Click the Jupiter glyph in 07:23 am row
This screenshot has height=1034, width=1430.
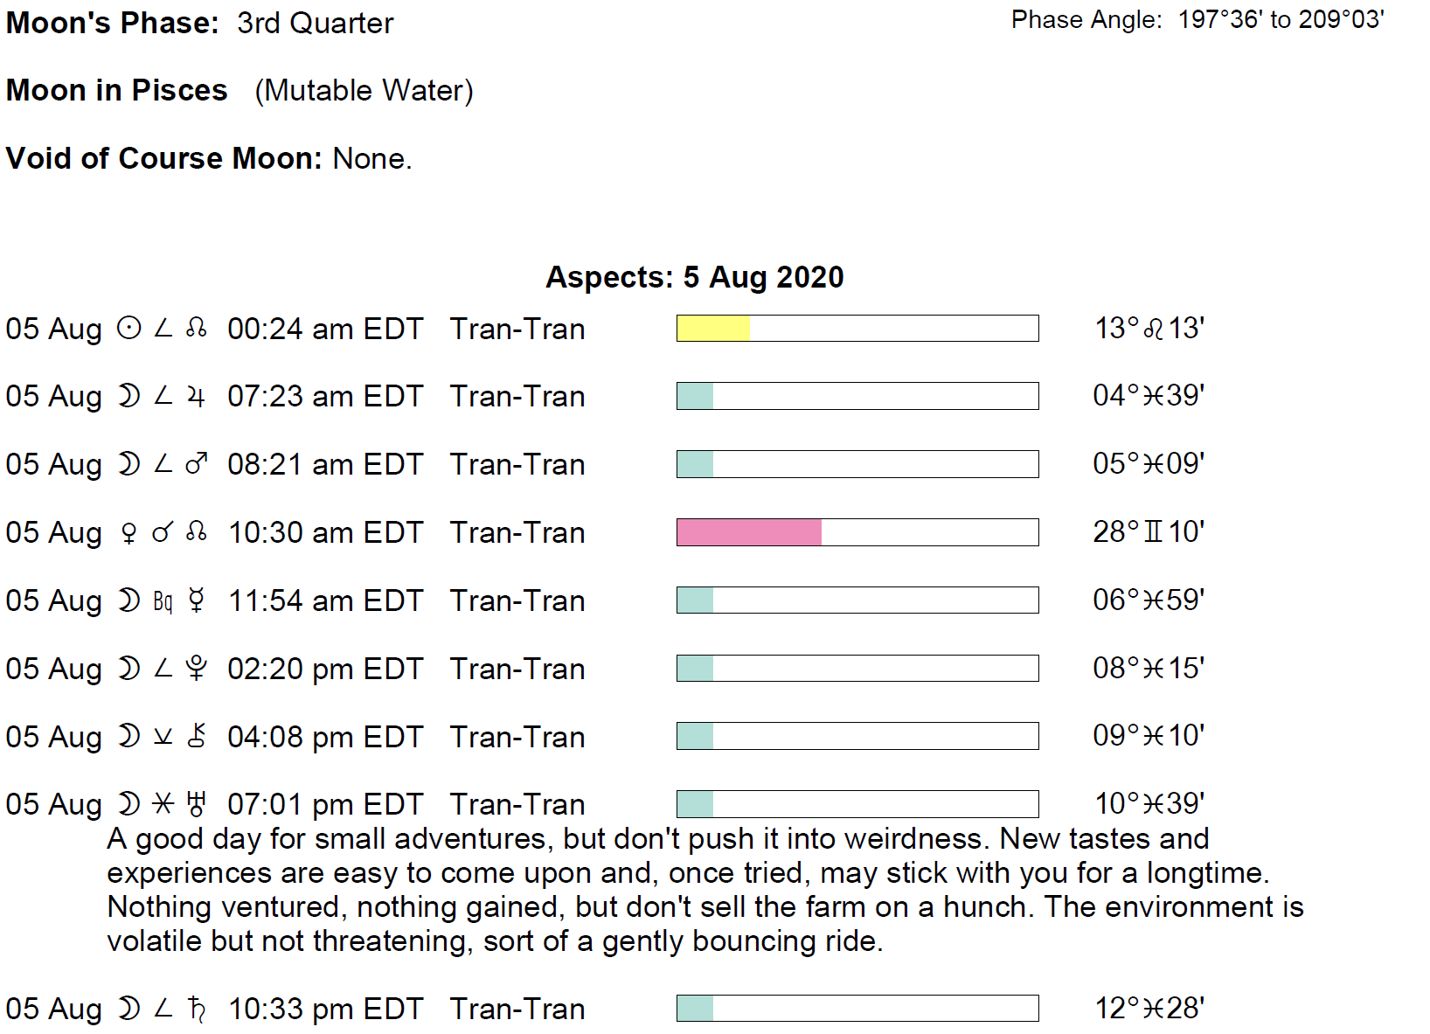[x=197, y=397]
